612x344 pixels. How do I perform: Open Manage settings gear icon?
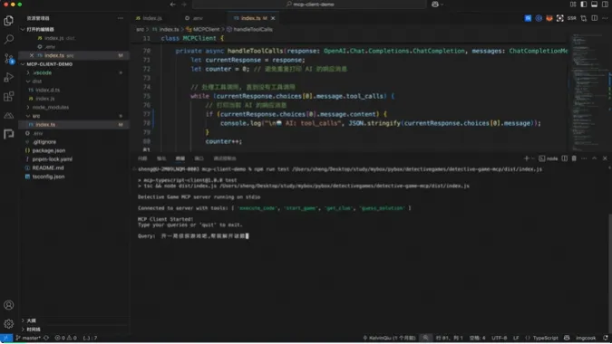click(8, 323)
